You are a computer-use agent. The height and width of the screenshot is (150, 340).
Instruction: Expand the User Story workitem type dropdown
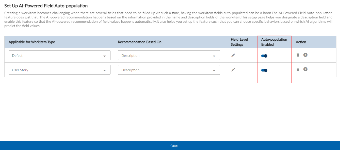pyautogui.click(x=59, y=70)
